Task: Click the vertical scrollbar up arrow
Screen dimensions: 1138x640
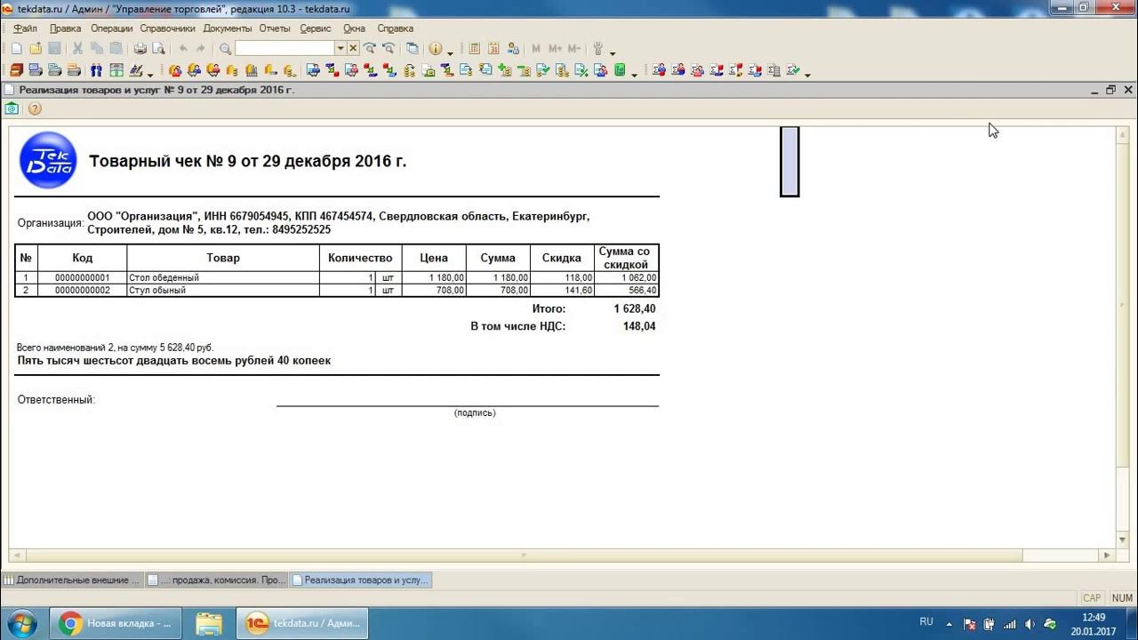Action: [1123, 133]
